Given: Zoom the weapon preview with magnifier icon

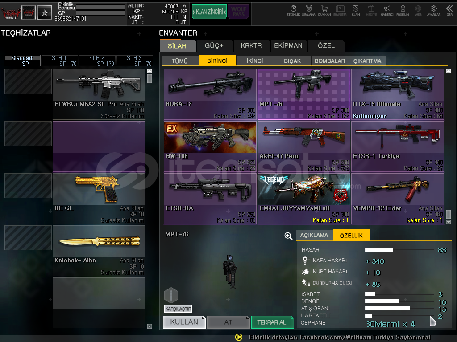Looking at the screenshot, I should (x=288, y=236).
